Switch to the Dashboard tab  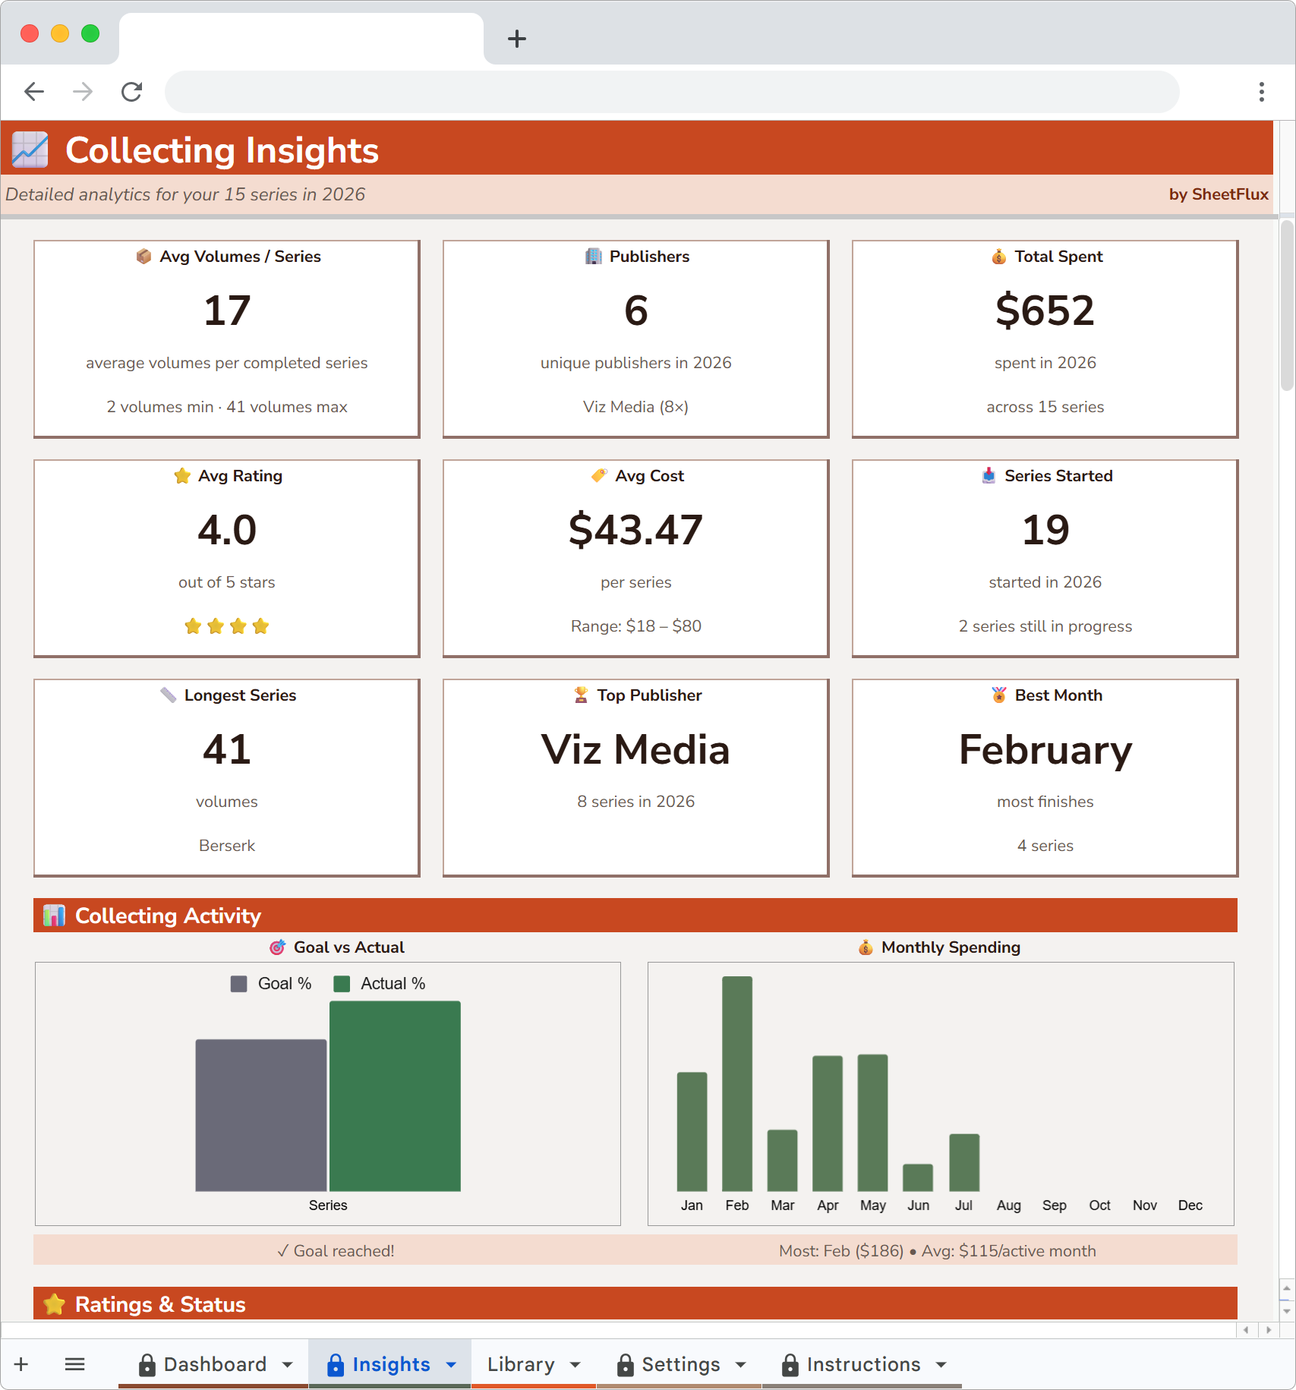[x=215, y=1363]
